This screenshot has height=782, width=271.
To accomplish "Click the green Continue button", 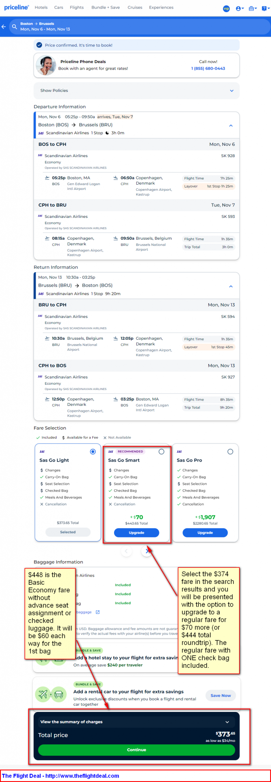I will click(x=136, y=750).
